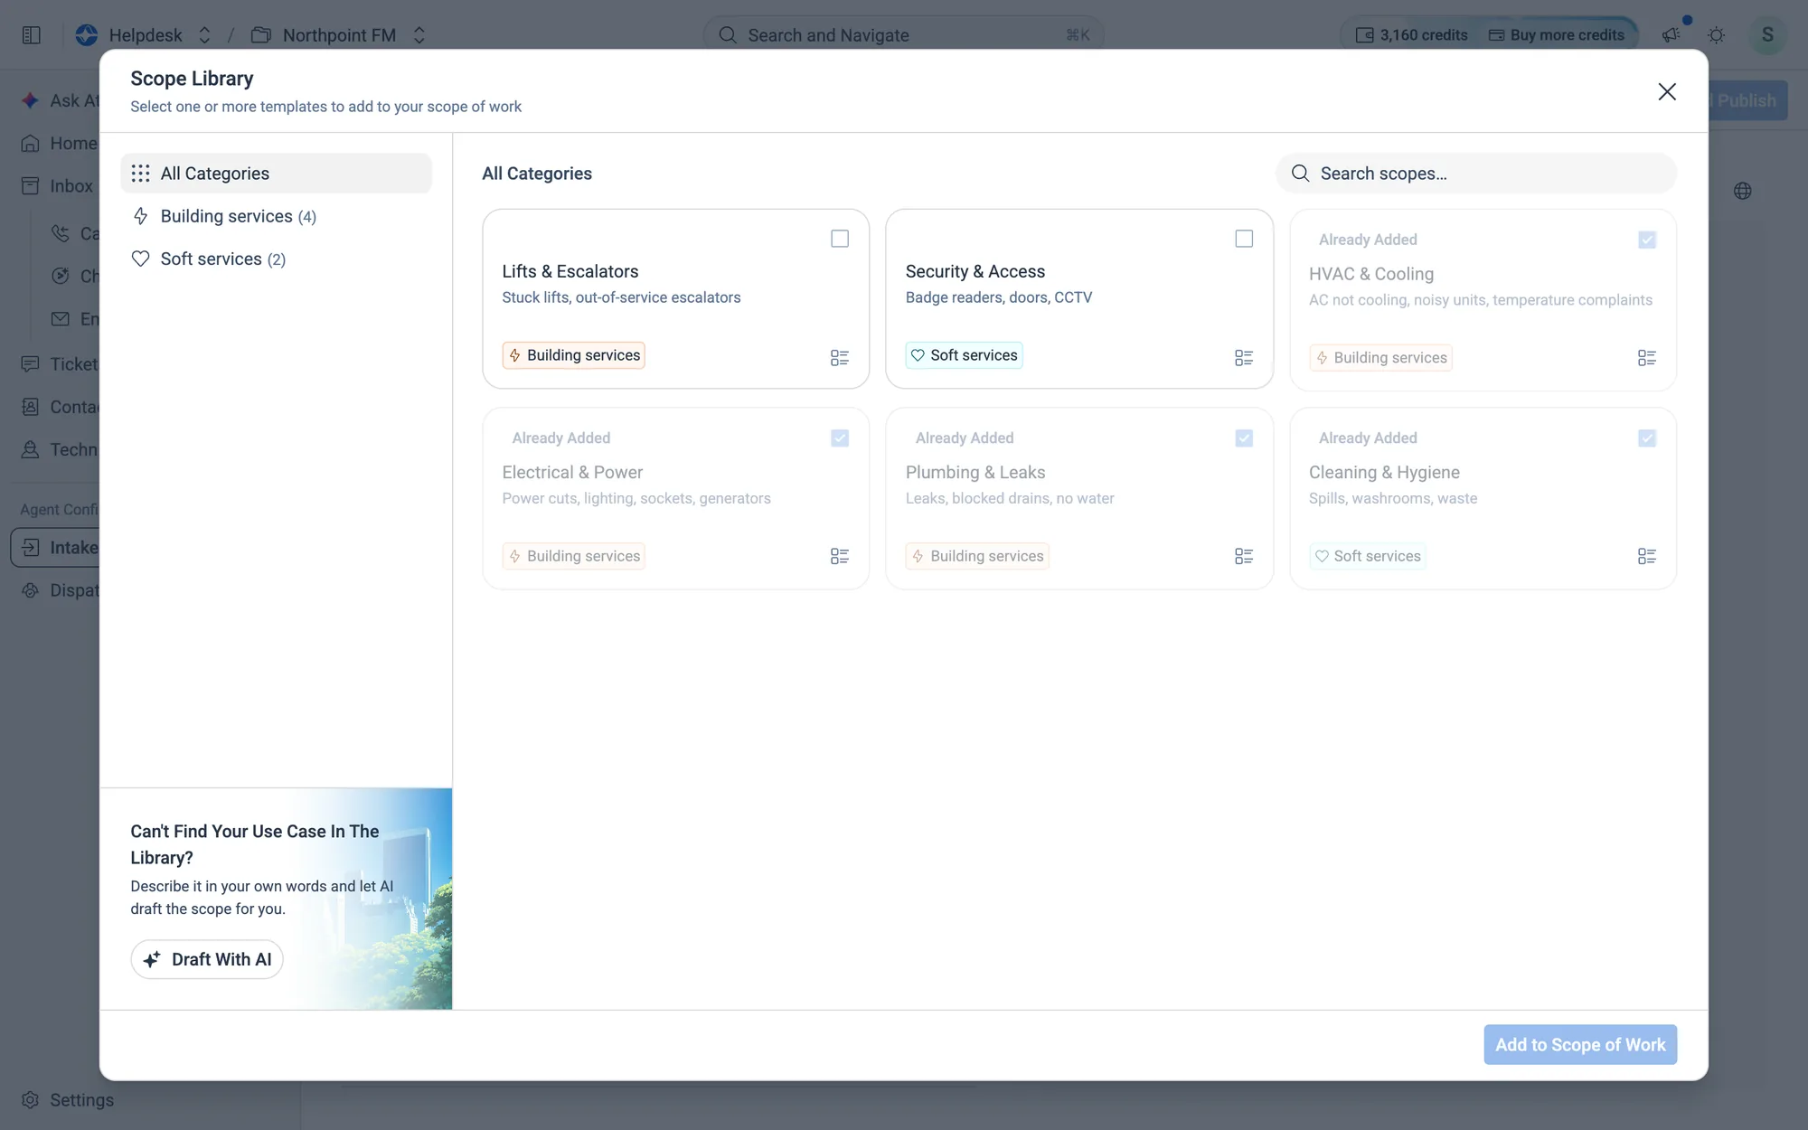
Task: Click the Draft With AI button
Action: click(207, 959)
